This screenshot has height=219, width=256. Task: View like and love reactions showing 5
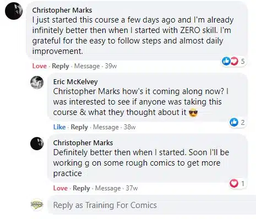[x=233, y=61]
